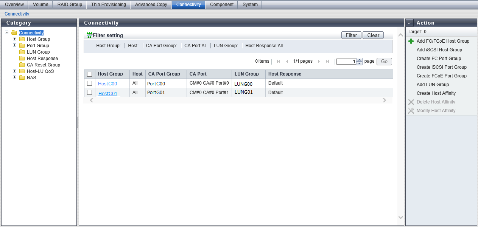478x227 pixels.
Task: Click the horizontal scrollbar under the table
Action: (238, 100)
